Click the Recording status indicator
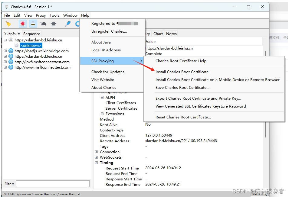The width and height of the screenshot is (289, 197). [x=260, y=194]
